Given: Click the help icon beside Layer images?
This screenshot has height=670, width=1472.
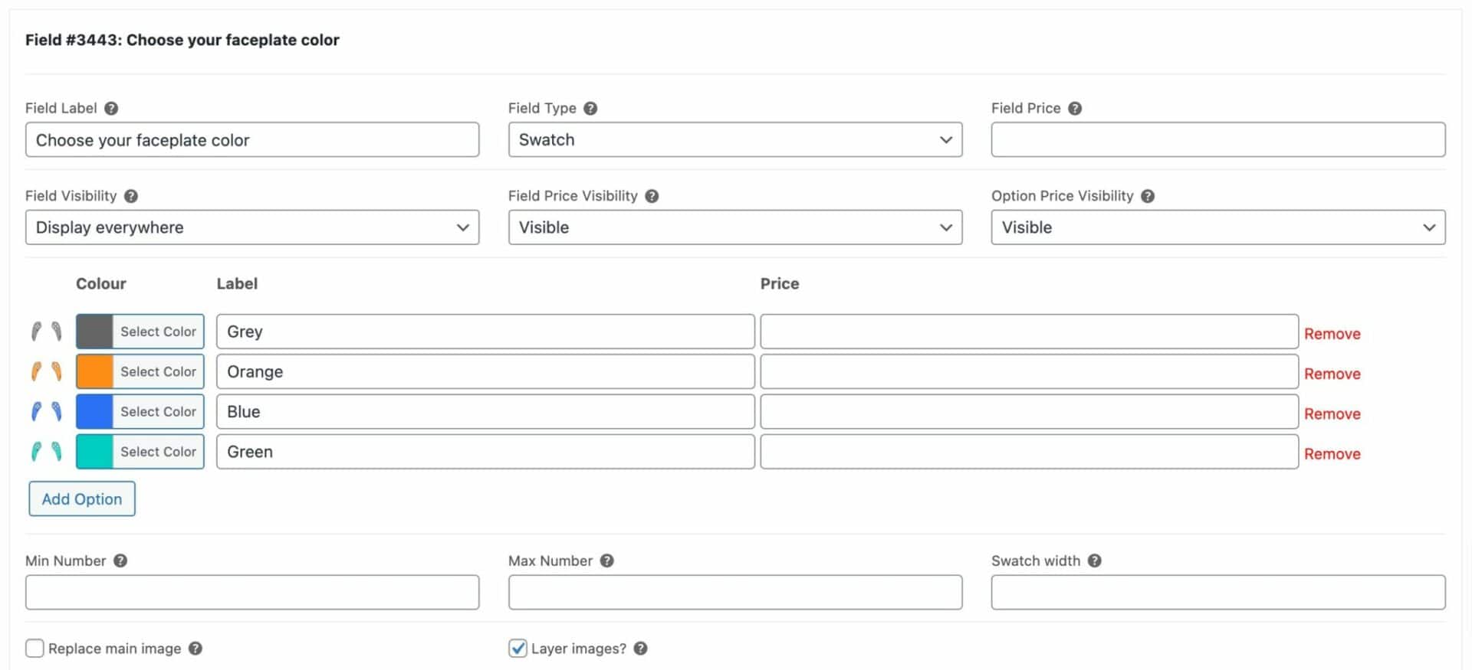Looking at the screenshot, I should [x=641, y=649].
